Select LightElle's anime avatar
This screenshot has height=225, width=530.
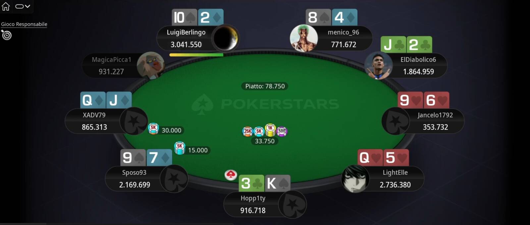pos(355,179)
